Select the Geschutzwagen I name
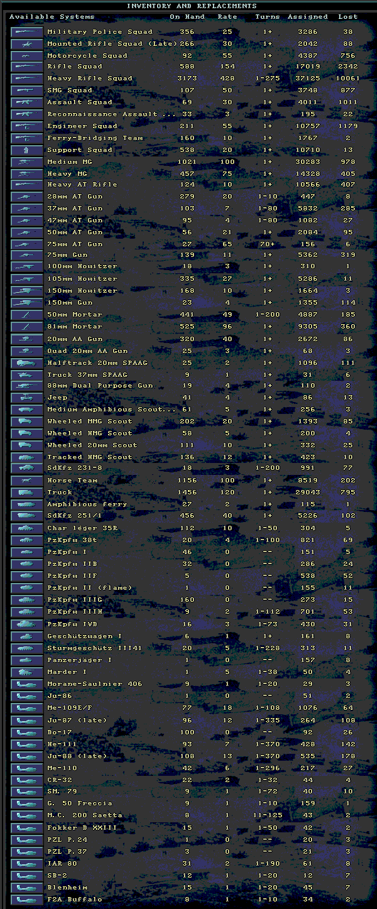 point(85,636)
